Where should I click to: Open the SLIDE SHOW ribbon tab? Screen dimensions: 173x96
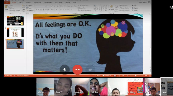59,3
